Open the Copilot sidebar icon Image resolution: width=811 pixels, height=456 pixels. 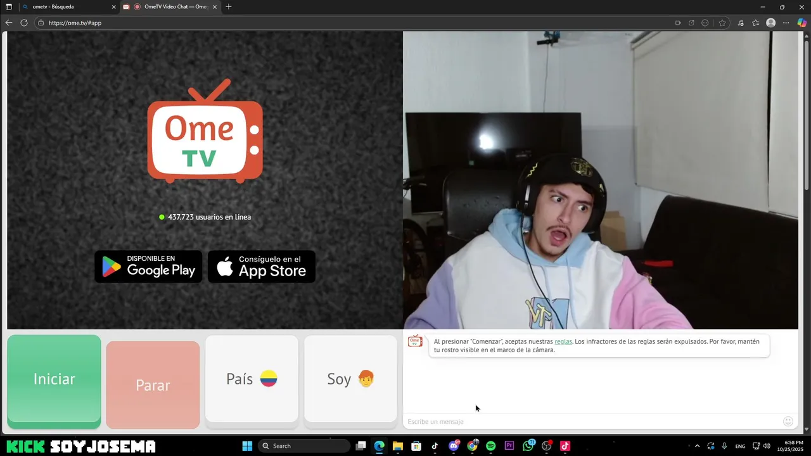click(801, 23)
